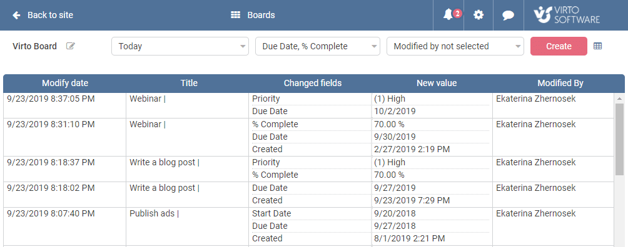This screenshot has width=628, height=247.
Task: Open Modified by not selected dropdown
Action: (455, 46)
